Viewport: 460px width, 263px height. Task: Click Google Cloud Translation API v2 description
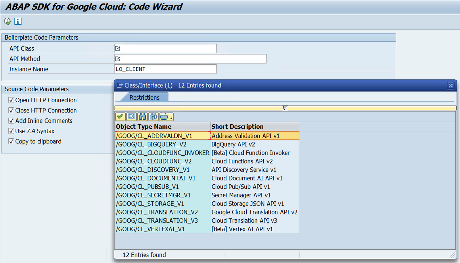click(x=254, y=212)
